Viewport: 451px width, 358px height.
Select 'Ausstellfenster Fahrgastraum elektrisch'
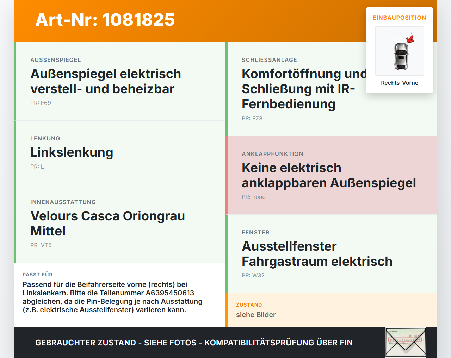point(317,254)
